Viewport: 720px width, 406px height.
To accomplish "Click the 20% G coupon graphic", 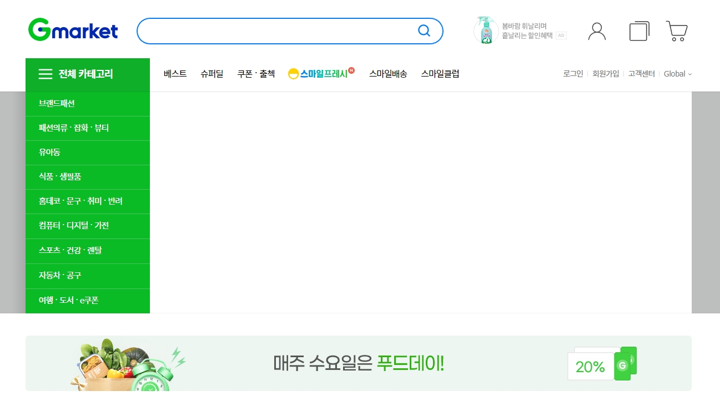I will coord(602,363).
